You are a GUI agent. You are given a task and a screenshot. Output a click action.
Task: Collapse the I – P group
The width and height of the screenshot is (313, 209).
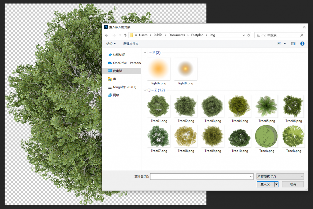[145, 53]
